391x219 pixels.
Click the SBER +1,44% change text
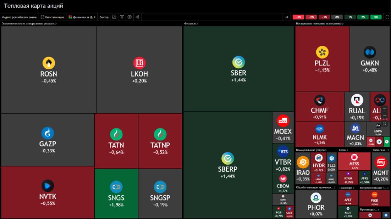[239, 80]
